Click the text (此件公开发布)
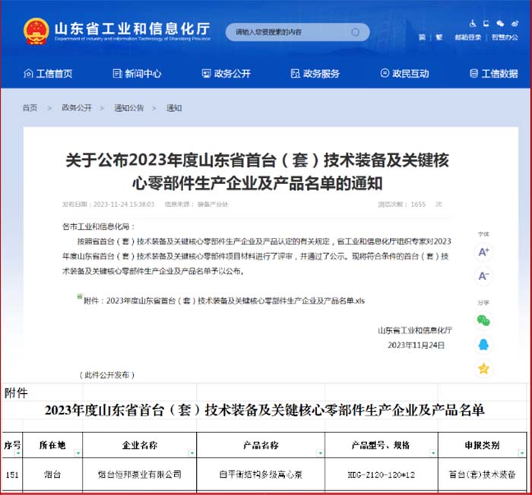 coord(107,375)
